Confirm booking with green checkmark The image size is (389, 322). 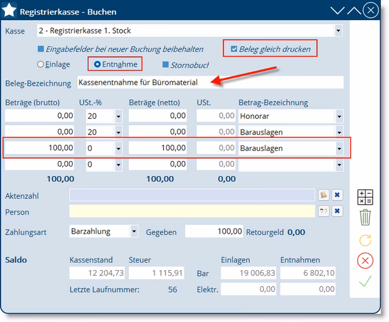[x=365, y=281]
